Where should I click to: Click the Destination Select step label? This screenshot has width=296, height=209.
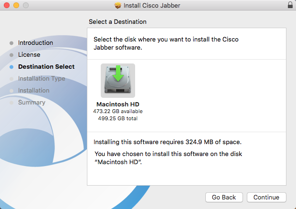pyautogui.click(x=46, y=67)
